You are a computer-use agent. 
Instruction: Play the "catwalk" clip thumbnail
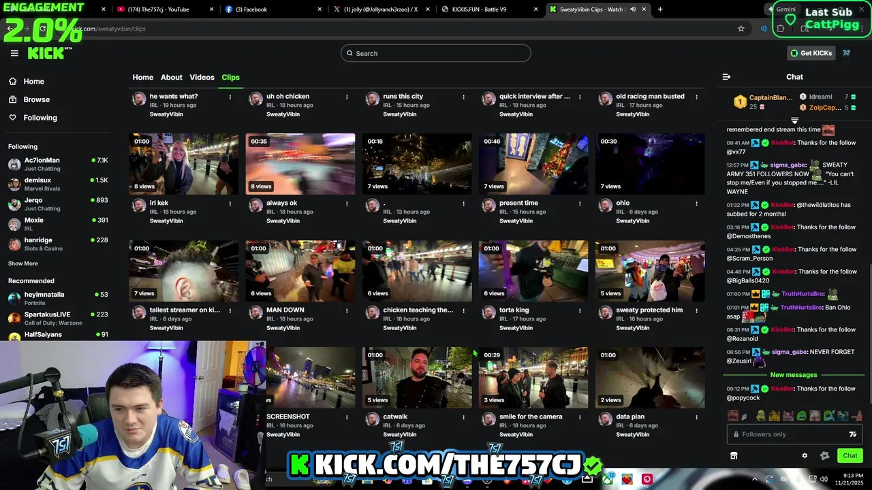[x=417, y=378]
